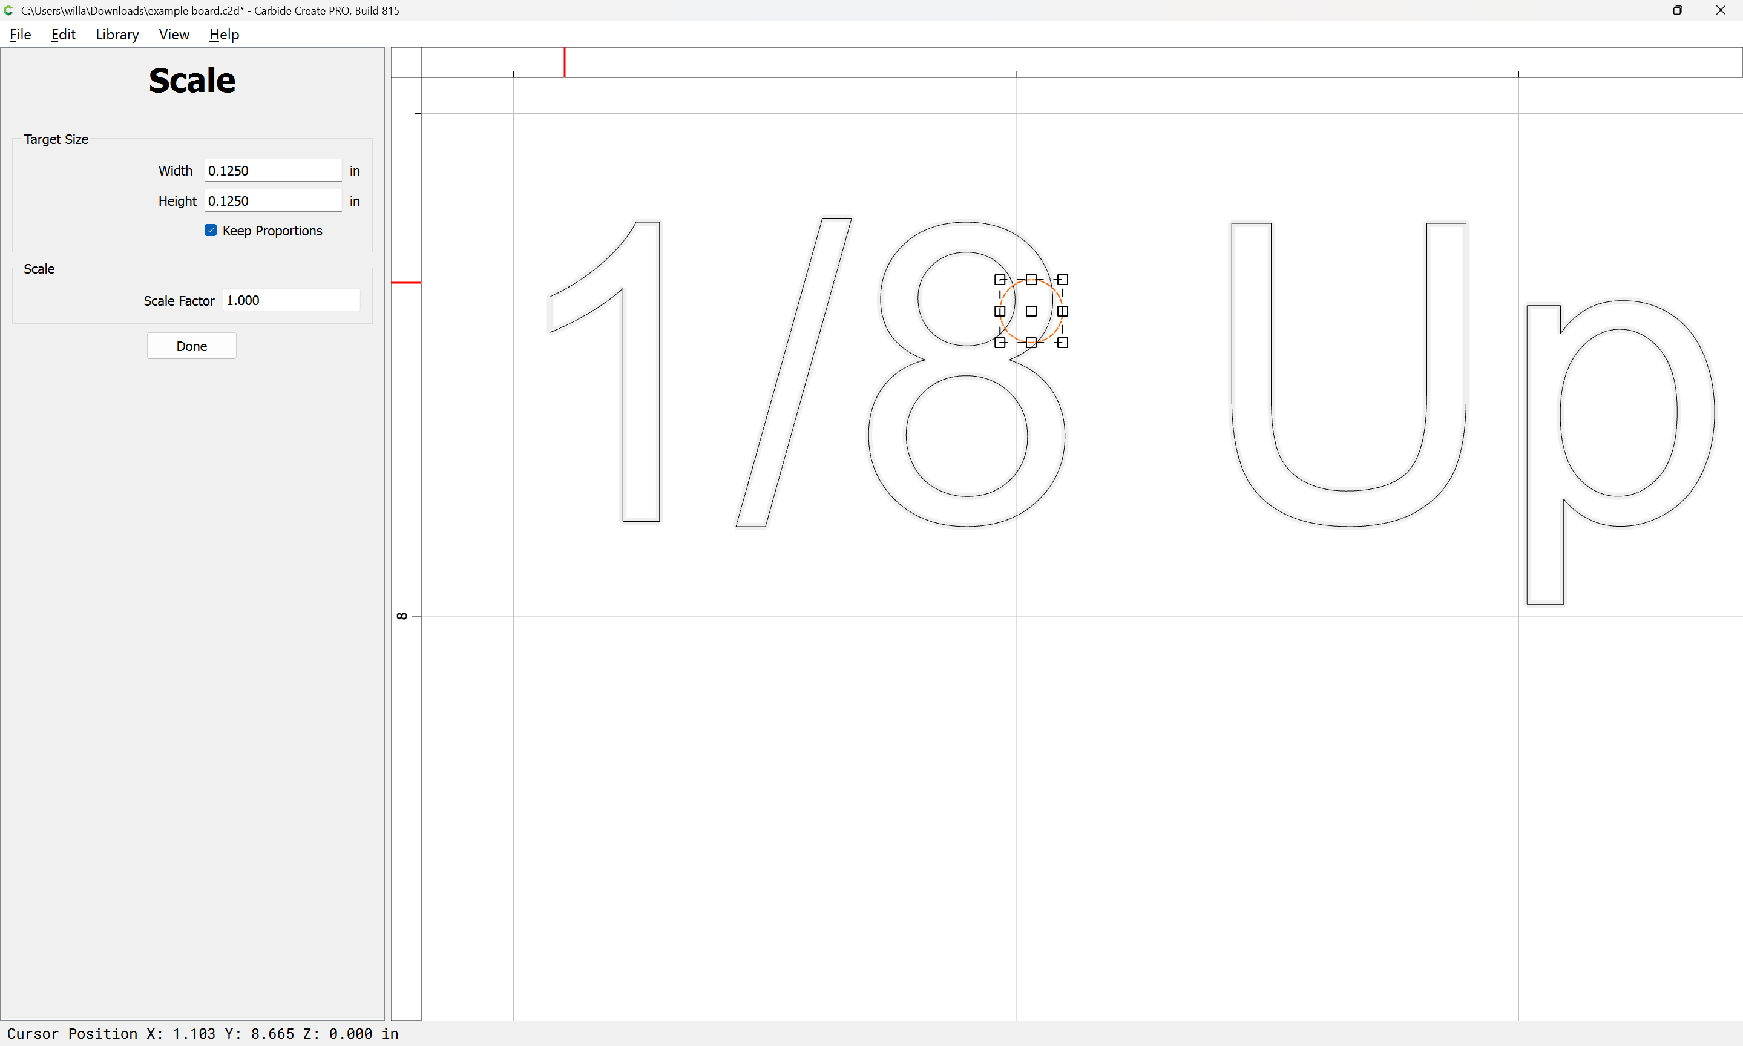Click the Target Size group label

pos(56,140)
